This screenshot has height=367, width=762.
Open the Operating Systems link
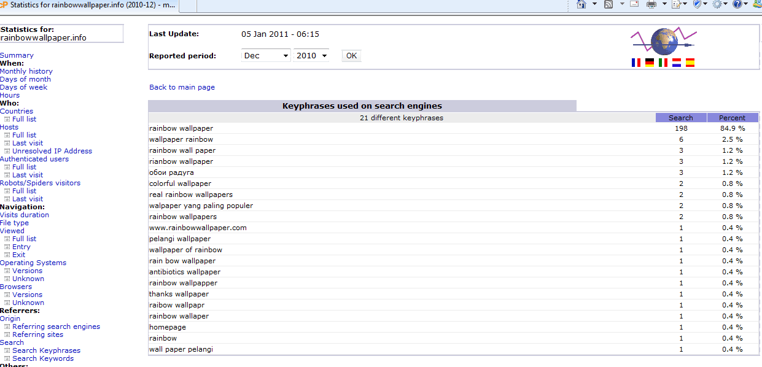[33, 263]
